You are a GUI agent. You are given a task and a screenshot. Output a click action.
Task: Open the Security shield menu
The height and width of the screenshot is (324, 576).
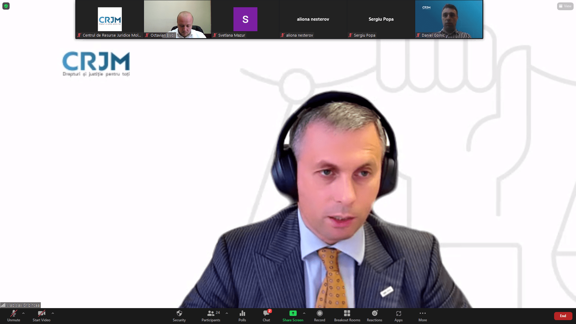click(179, 316)
